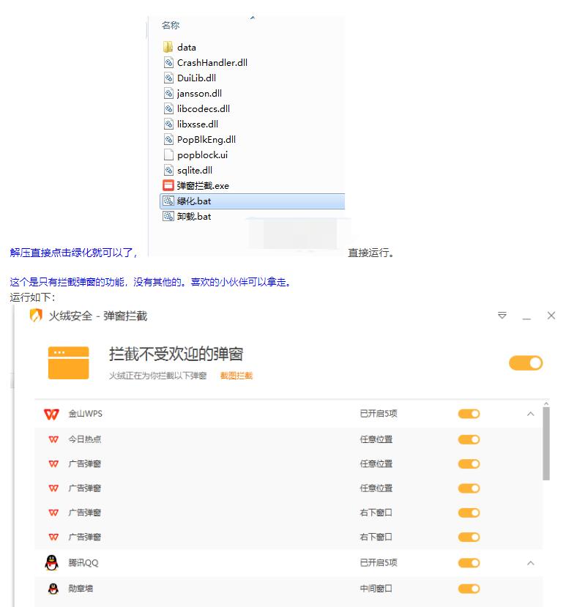Click the 勋章墙 row label
Viewport: 577px width, 607px height.
click(x=81, y=589)
